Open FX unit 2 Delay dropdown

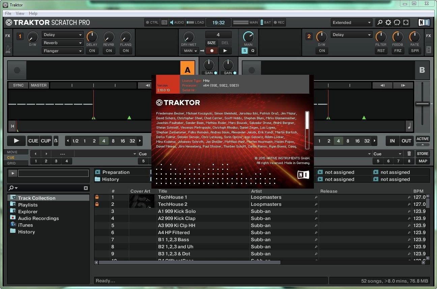pos(352,35)
